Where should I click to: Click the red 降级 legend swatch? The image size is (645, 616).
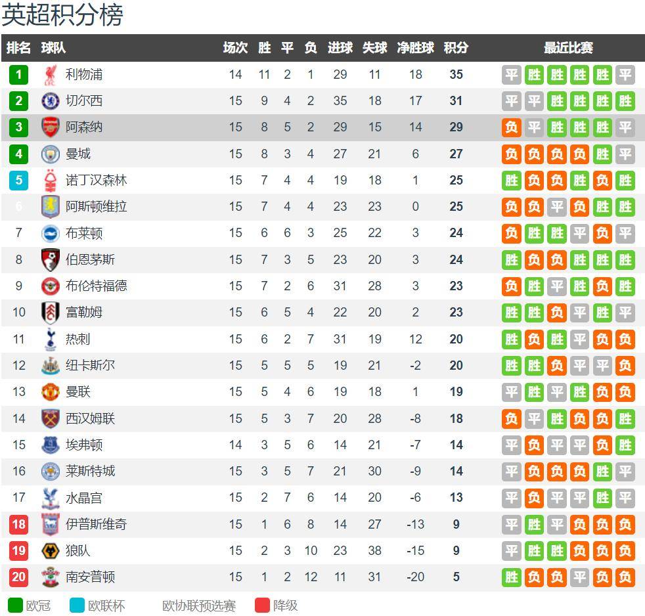click(263, 605)
